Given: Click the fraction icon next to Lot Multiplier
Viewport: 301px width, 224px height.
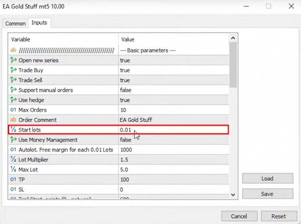Looking at the screenshot, I should (13, 160).
